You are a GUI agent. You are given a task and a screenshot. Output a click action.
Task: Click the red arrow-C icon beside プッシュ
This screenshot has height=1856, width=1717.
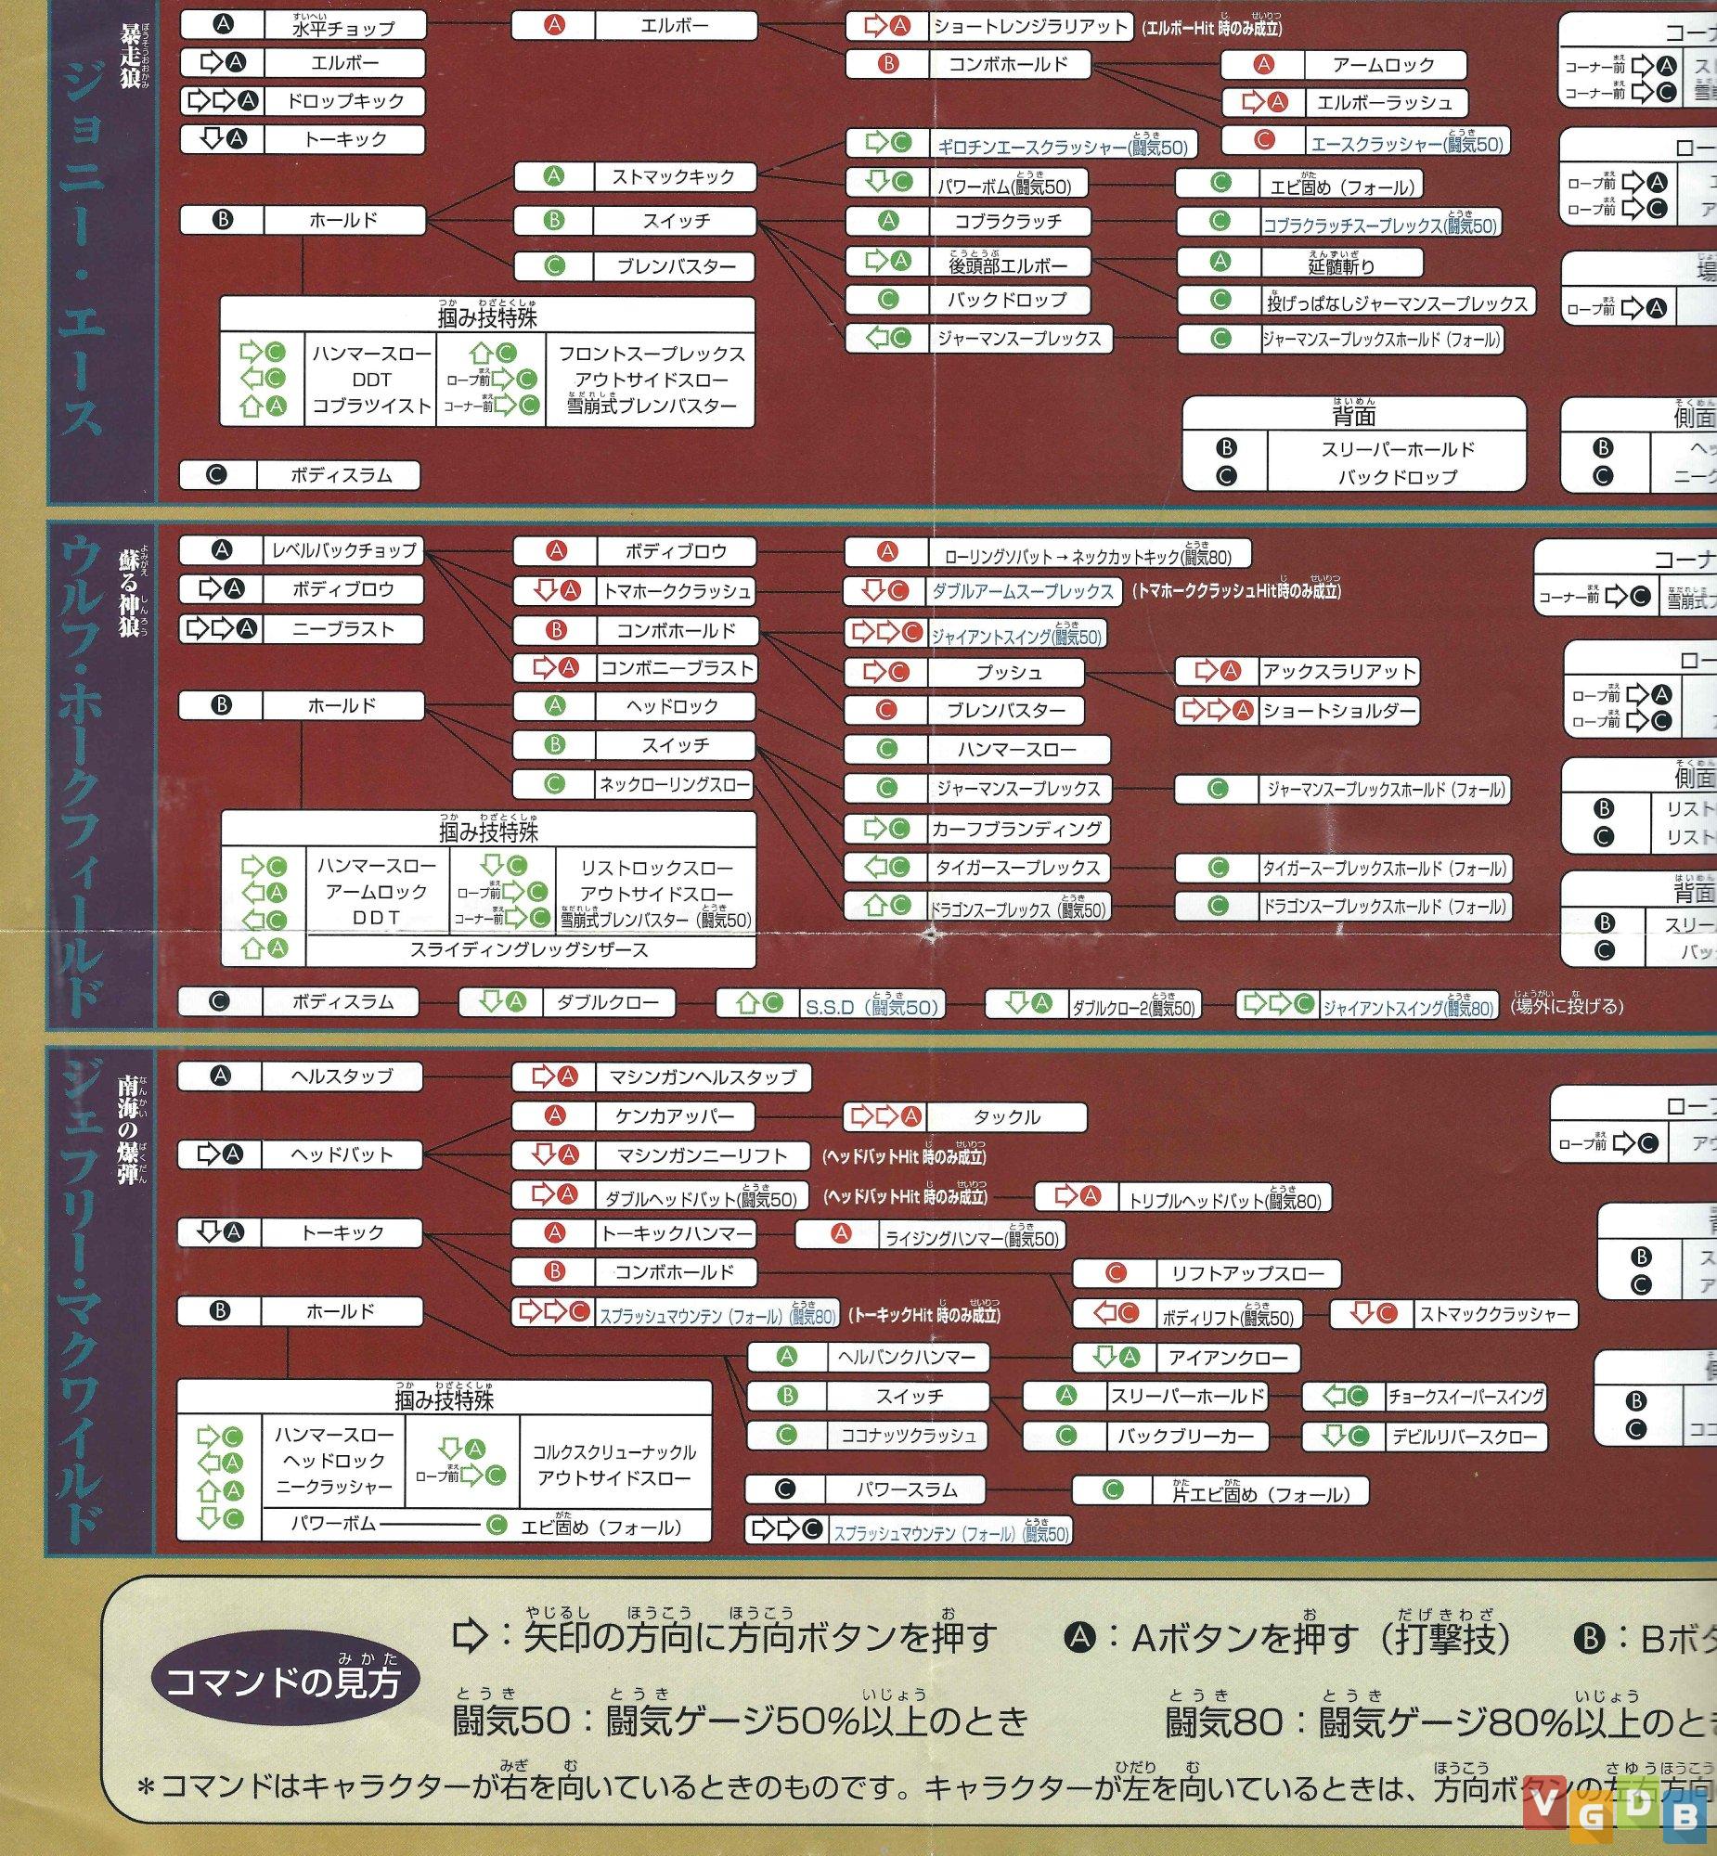(885, 672)
